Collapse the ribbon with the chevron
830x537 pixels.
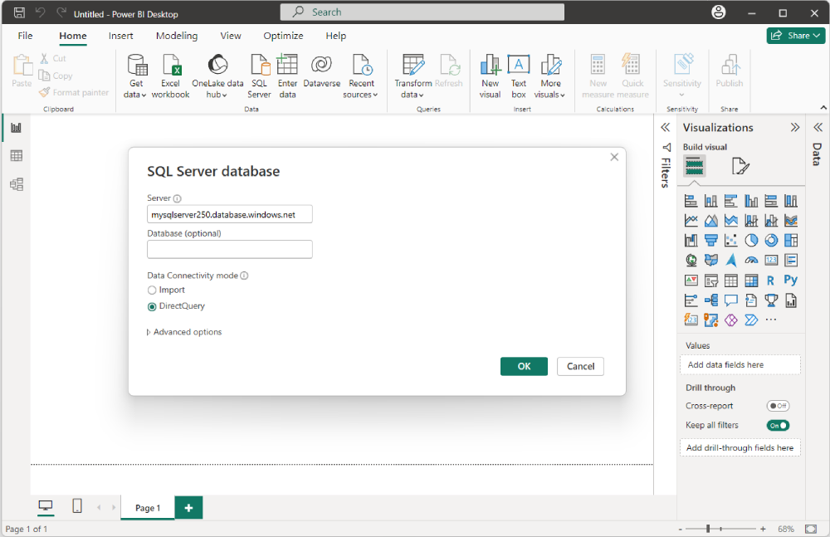(x=823, y=108)
